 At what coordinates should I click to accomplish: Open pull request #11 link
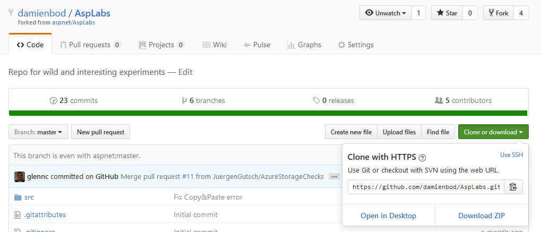tap(188, 176)
